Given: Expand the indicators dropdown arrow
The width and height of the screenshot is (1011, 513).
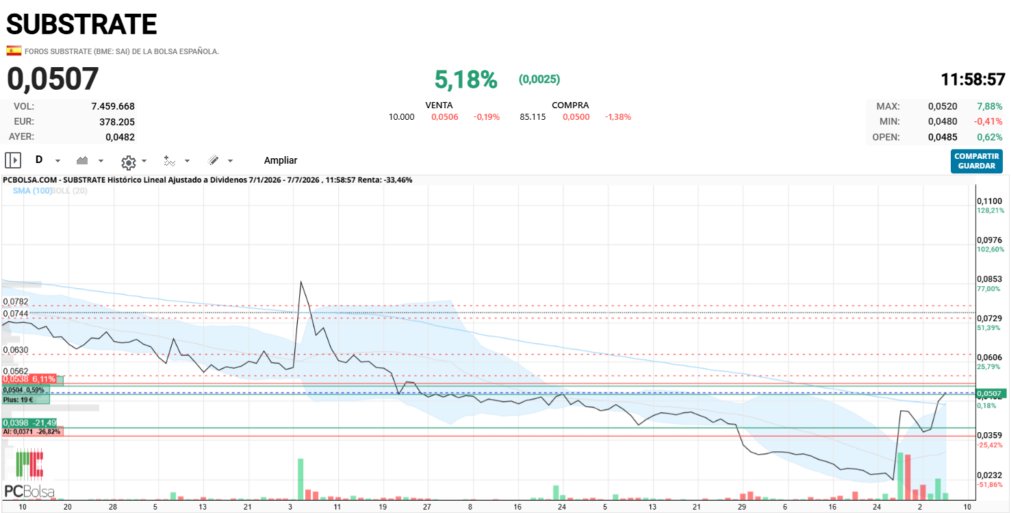Looking at the screenshot, I should (188, 161).
